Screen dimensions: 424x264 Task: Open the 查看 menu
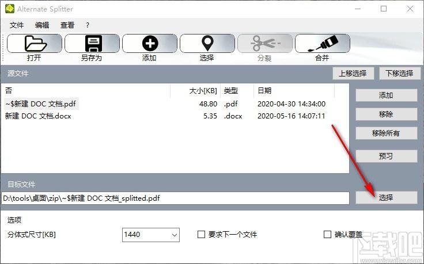click(67, 25)
